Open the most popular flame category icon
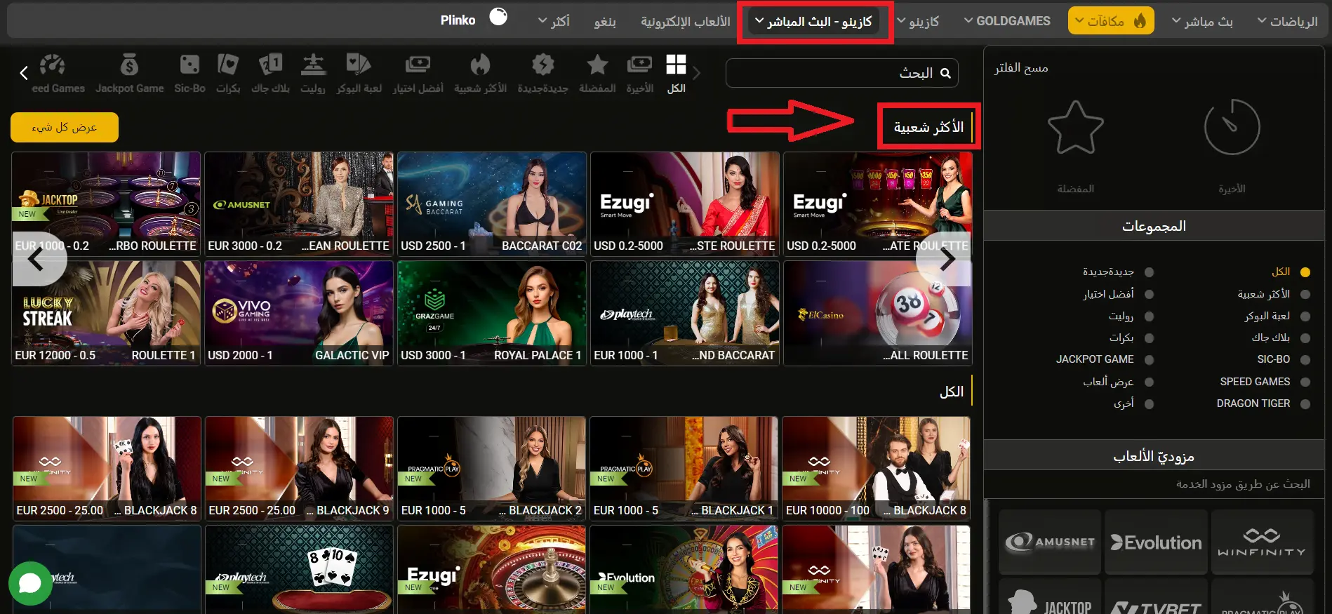Screen dimensions: 1332x614 click(480, 65)
